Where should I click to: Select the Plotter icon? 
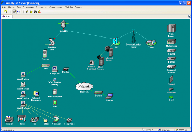[x=22, y=118]
